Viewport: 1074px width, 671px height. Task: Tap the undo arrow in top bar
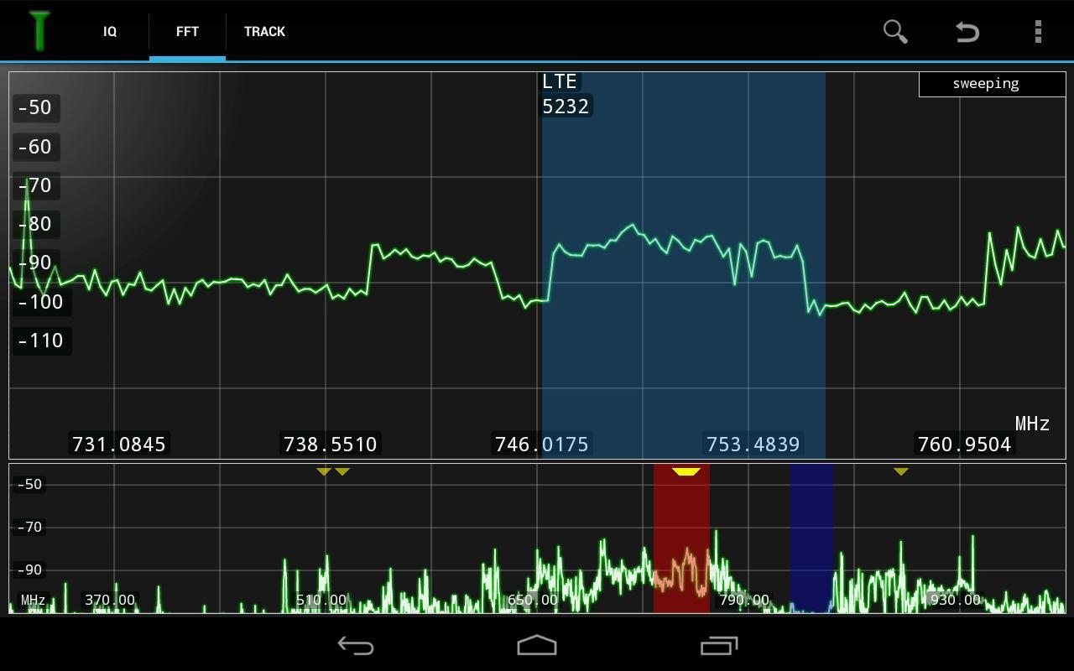point(967,32)
